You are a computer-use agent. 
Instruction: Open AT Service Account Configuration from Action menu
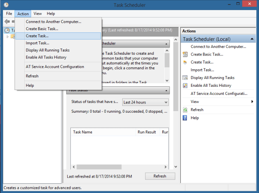tap(58, 67)
